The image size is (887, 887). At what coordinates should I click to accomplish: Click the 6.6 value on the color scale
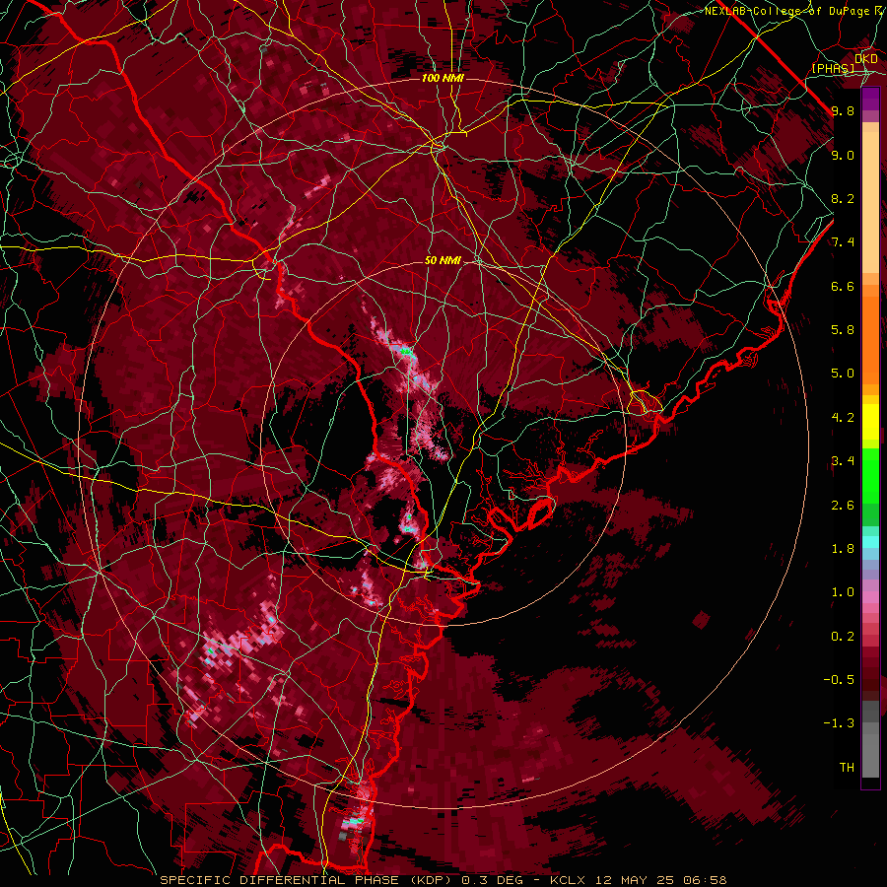[843, 286]
